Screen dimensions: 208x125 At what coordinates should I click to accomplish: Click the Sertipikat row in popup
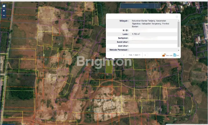coord(142,38)
